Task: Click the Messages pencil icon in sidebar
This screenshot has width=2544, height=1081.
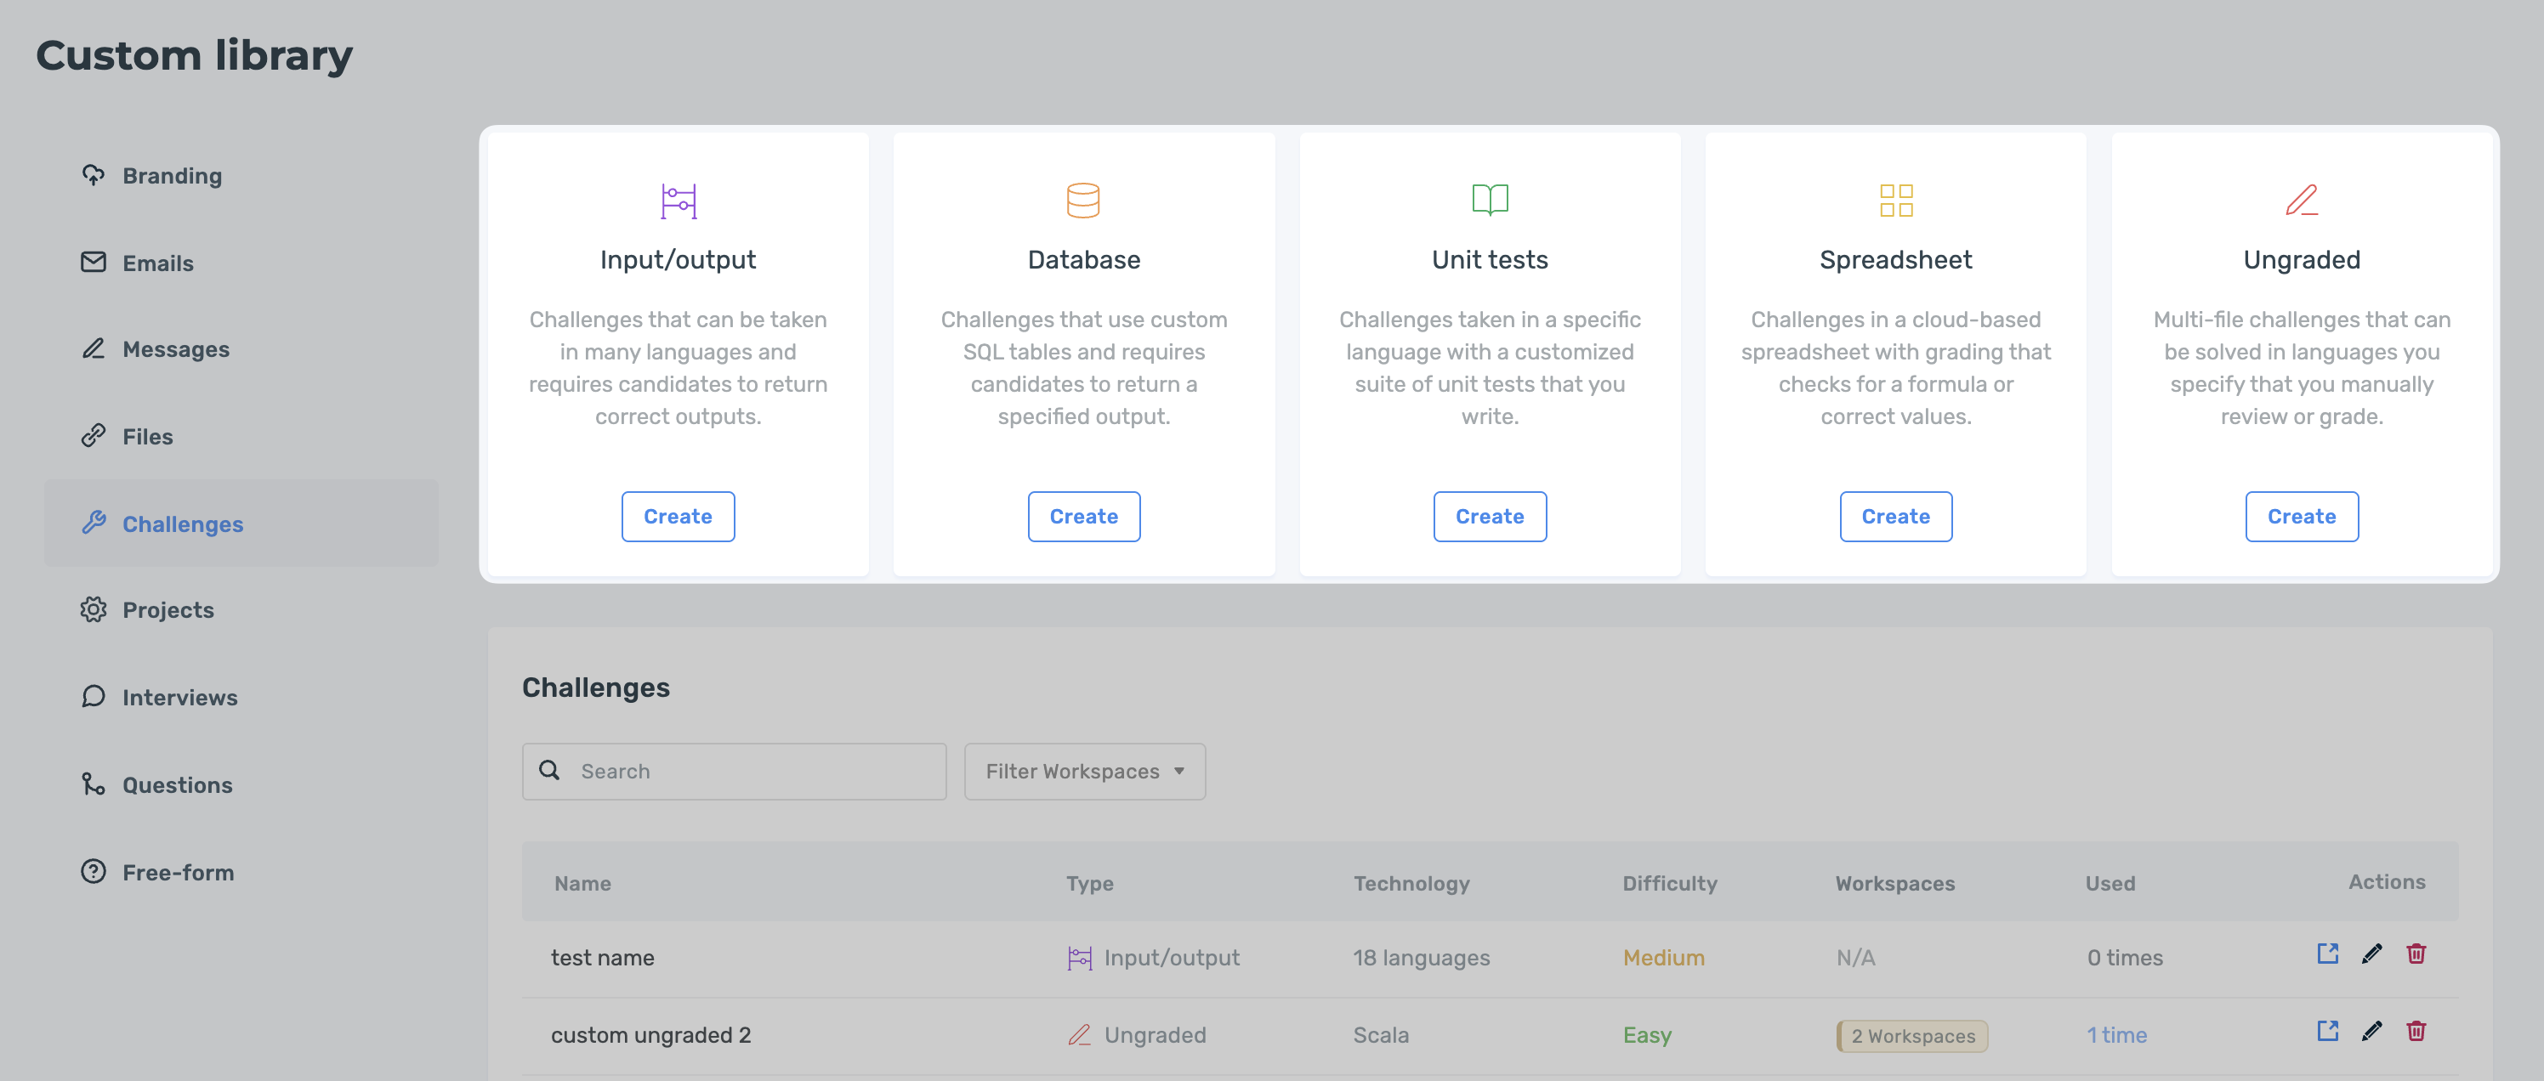Action: (94, 348)
